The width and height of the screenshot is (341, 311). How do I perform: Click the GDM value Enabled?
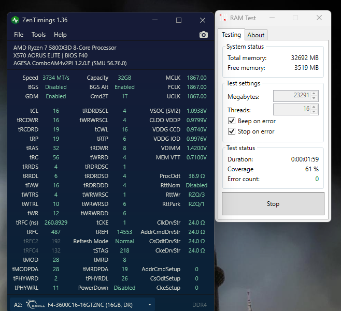[x=56, y=96]
